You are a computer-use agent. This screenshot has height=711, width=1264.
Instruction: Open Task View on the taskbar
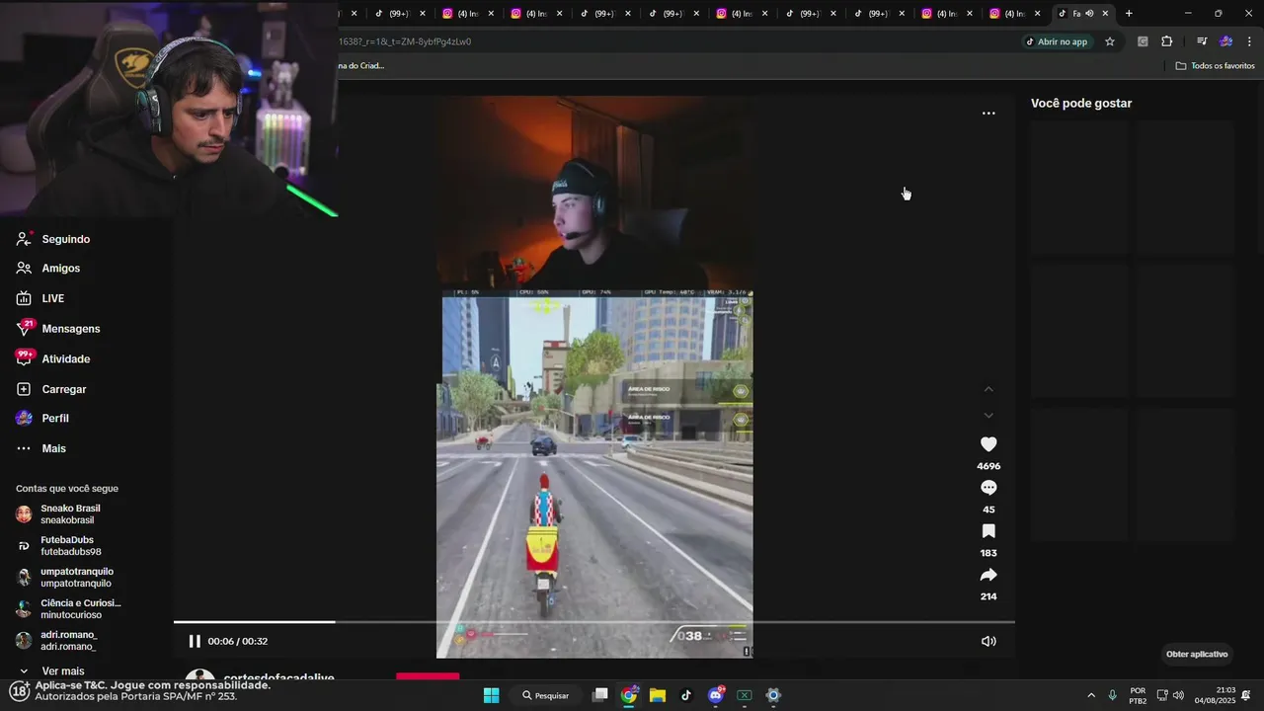(x=599, y=695)
